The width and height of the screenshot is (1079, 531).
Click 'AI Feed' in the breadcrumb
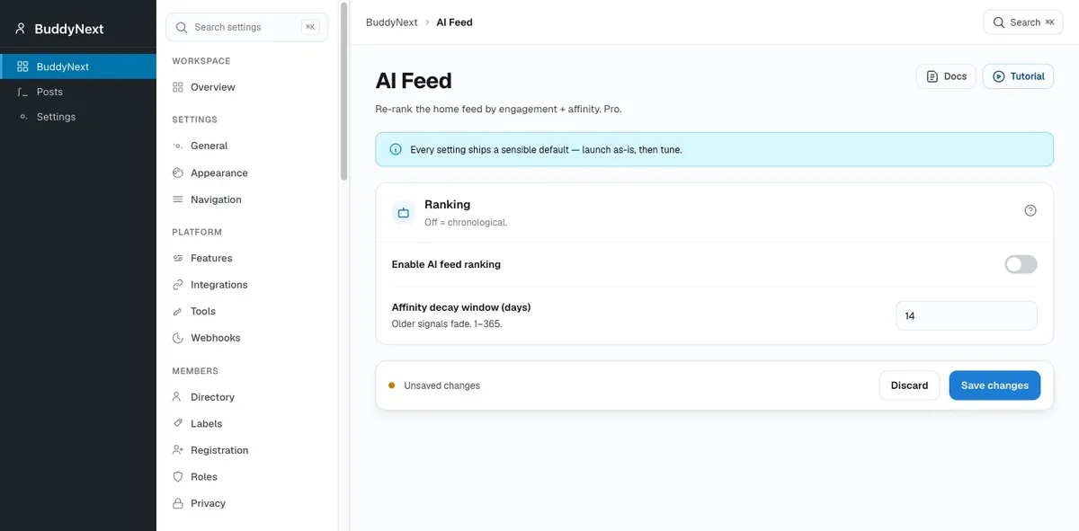454,22
